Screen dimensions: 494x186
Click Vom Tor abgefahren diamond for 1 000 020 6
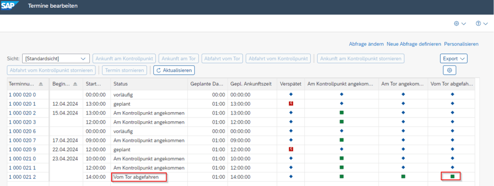pyautogui.click(x=453, y=131)
